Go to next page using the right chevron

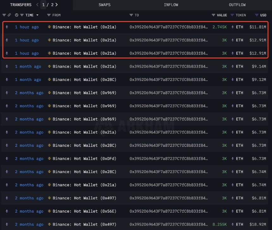(x=56, y=5)
